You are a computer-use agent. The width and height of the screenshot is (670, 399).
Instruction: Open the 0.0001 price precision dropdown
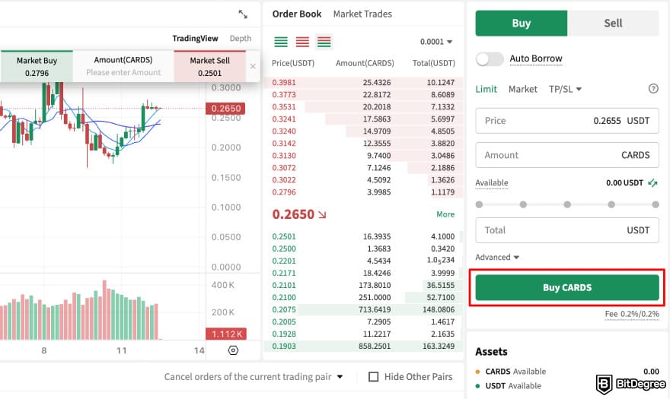click(x=435, y=42)
